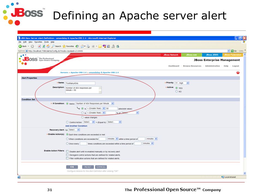Screen dimensions: 262x196
Task: Click the Local intranet zone icon
Action: click(x=223, y=177)
